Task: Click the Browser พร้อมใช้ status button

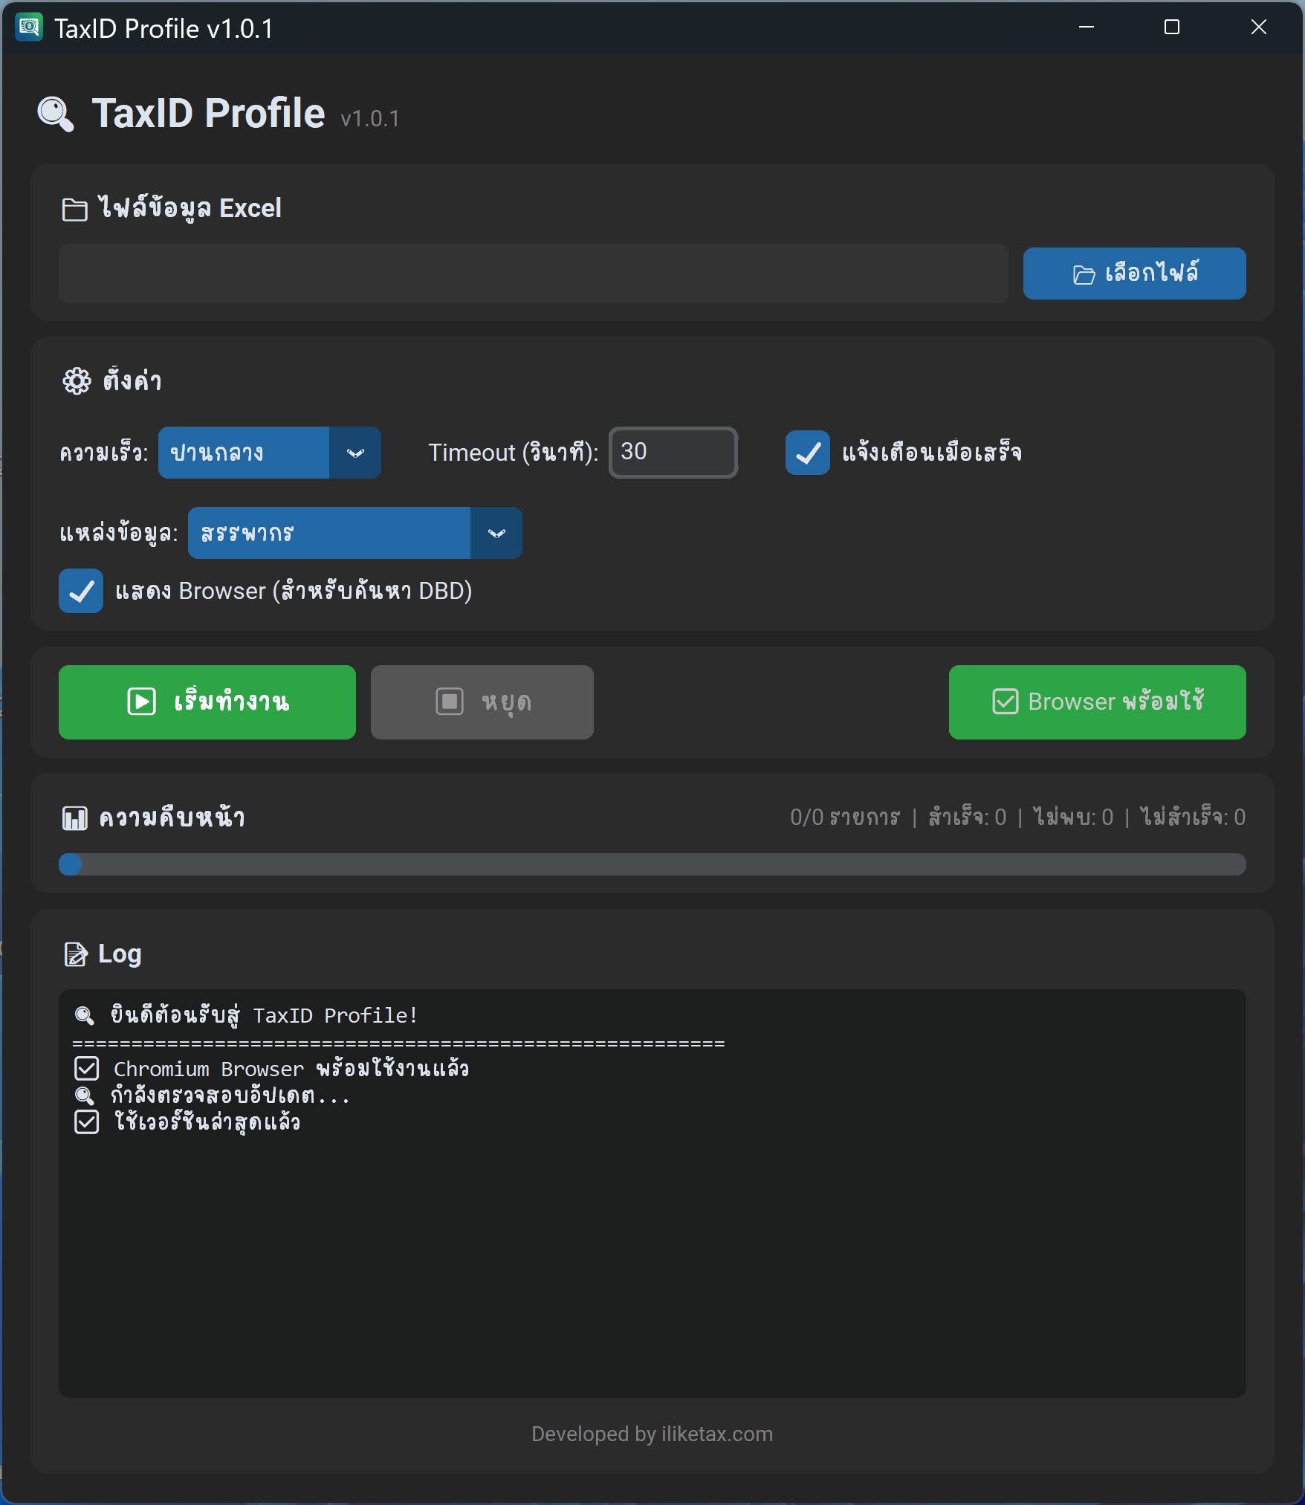Action: coord(1097,702)
